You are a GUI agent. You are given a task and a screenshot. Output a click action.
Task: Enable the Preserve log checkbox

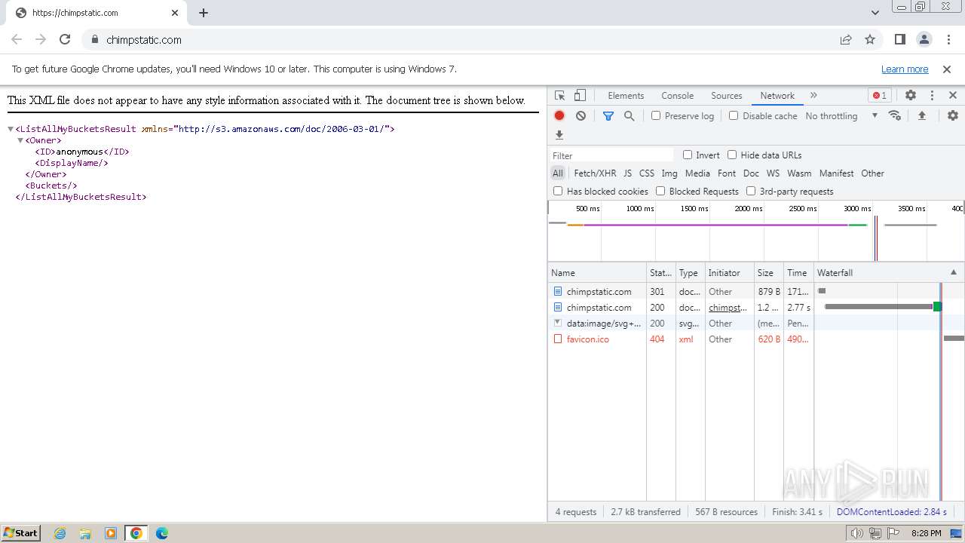656,115
